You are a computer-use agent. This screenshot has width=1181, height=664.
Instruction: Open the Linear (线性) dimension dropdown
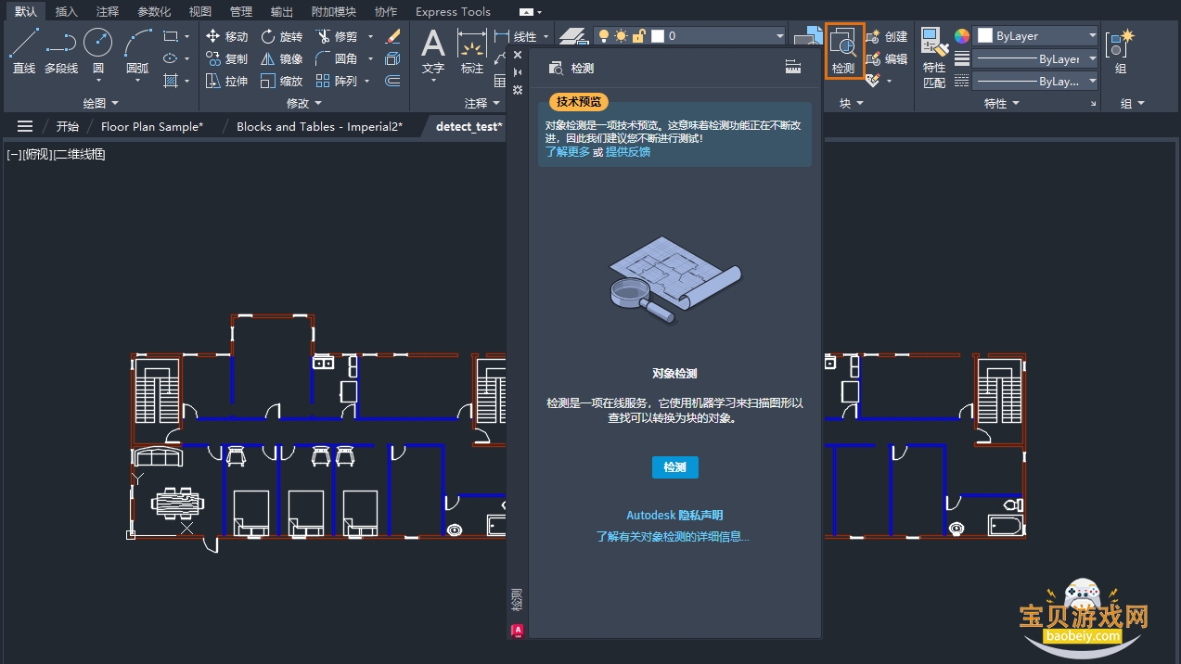pos(546,36)
